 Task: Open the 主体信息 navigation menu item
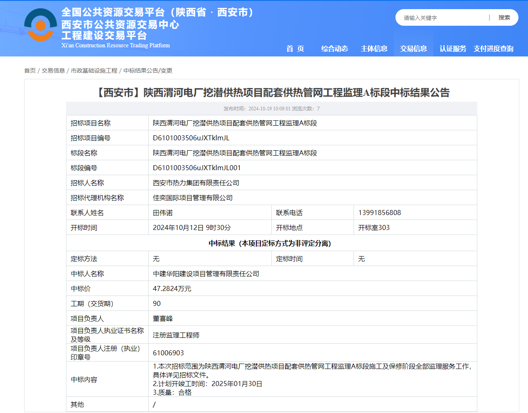374,49
